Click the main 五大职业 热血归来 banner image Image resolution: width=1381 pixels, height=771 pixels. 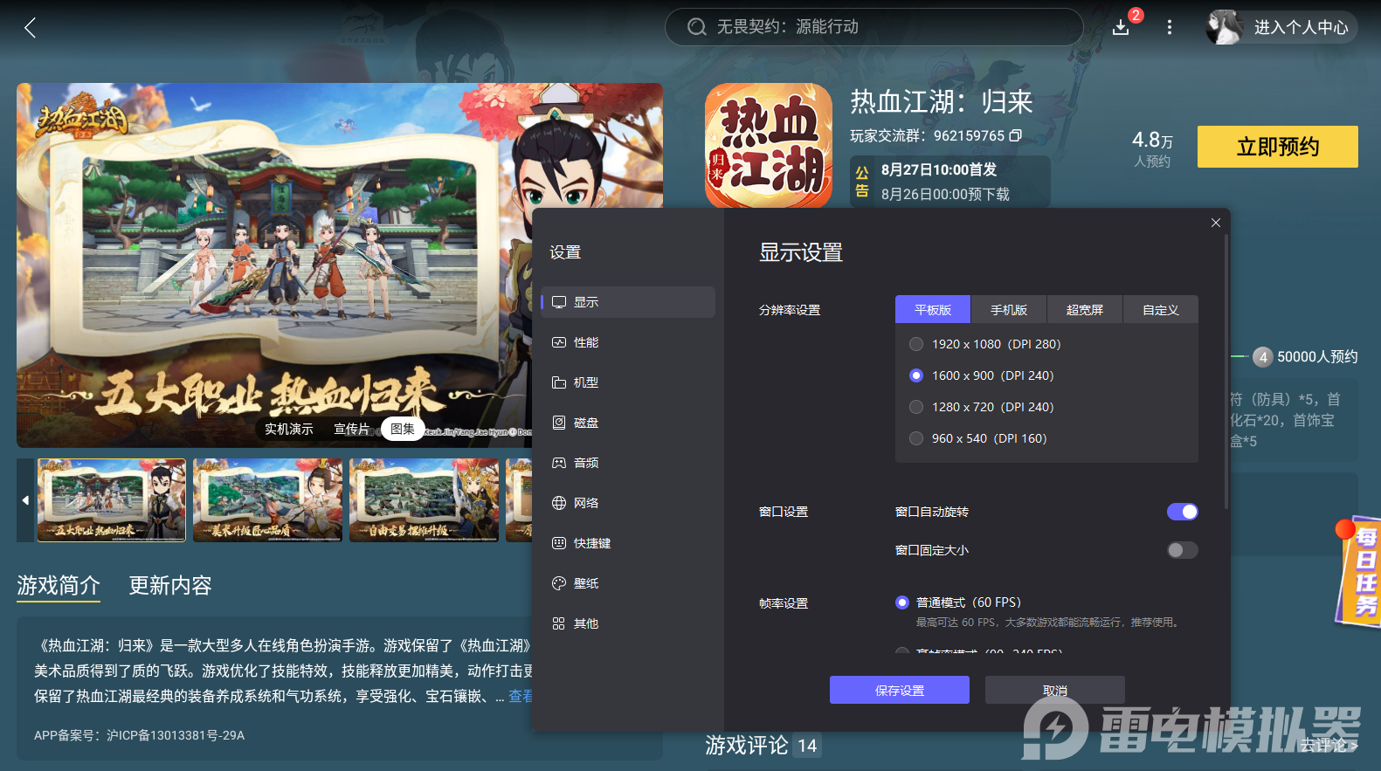coord(274,265)
